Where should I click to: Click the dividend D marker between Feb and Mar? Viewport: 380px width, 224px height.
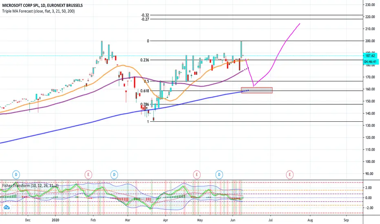pos(114,174)
